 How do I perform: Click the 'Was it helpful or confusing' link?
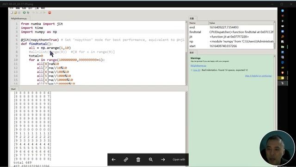pos(259,76)
